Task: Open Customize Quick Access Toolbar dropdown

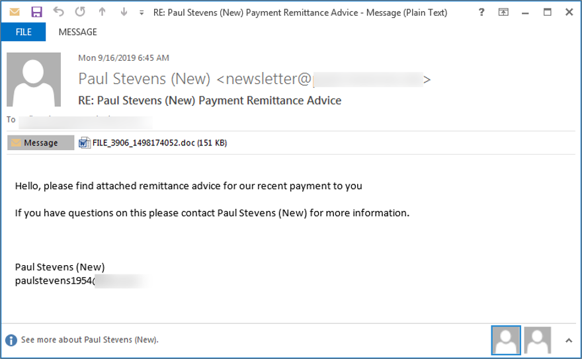Action: [x=142, y=13]
